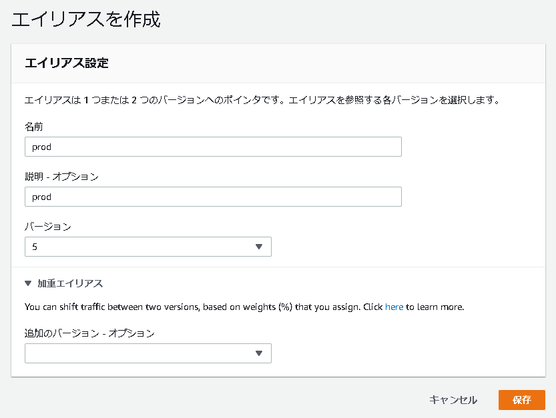Open the here learn more link

click(x=394, y=307)
